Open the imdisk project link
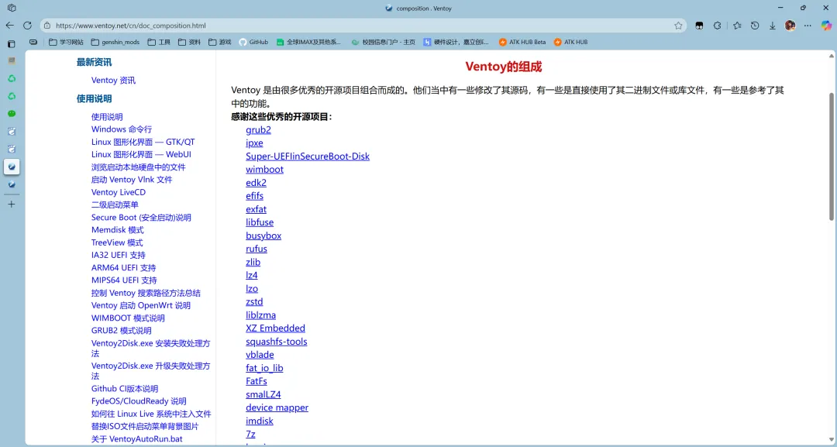This screenshot has height=447, width=837. [x=260, y=421]
